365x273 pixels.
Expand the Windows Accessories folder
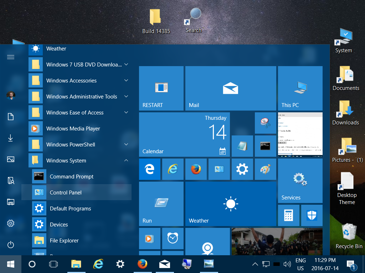click(126, 80)
